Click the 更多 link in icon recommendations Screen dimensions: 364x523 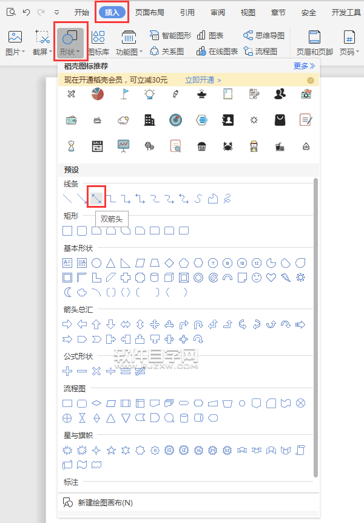click(x=304, y=66)
